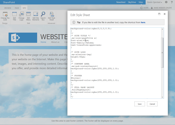Image resolution: width=175 pixels, height=125 pixels.
Task: Close the Edit Style Sheet dialog
Action: coord(164,14)
